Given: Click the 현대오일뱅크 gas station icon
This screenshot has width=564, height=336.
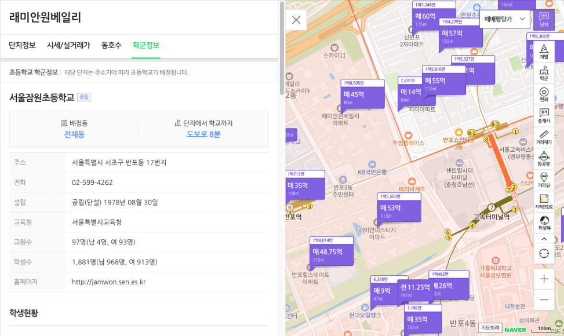Looking at the screenshot, I should [x=365, y=307].
